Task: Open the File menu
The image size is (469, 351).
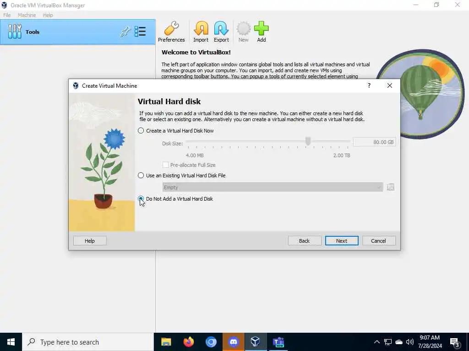Action: tap(7, 15)
